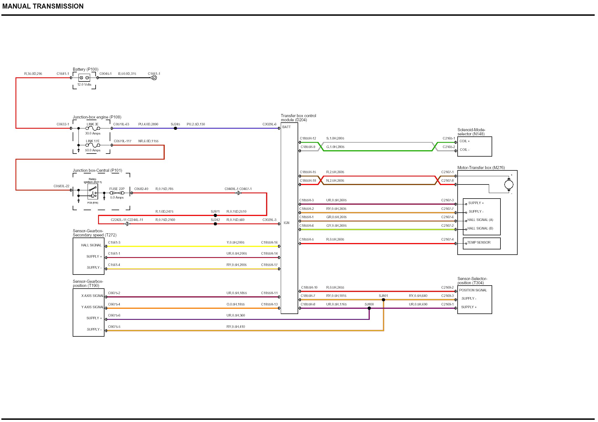Click the C1661-1 ground ring terminal symbol
Screen dimensions: 598x422
coord(154,78)
